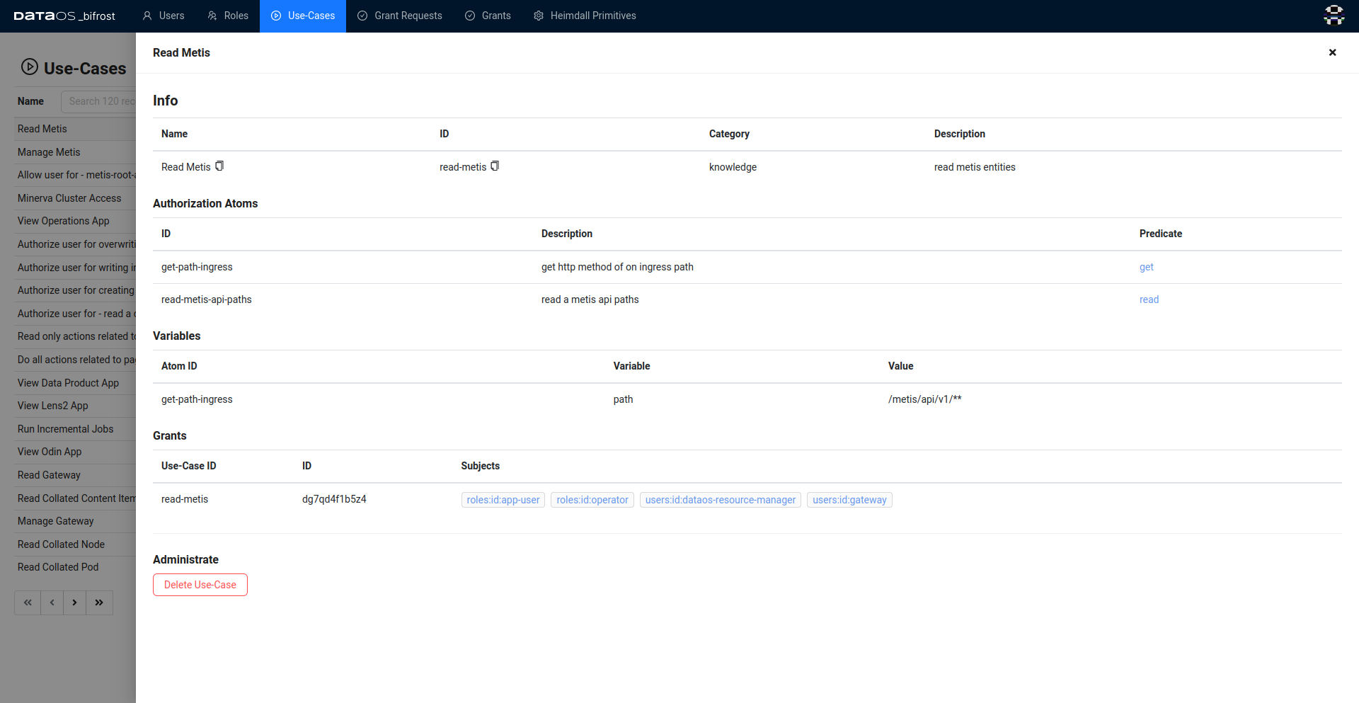This screenshot has width=1359, height=703.
Task: Open user avatar menu in header
Action: (1334, 16)
